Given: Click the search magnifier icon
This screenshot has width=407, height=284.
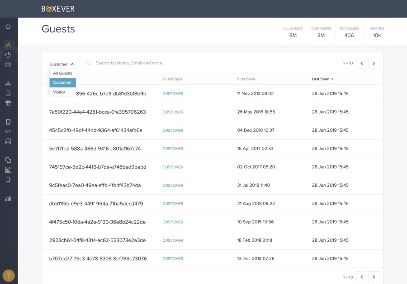Looking at the screenshot, I should pos(89,63).
